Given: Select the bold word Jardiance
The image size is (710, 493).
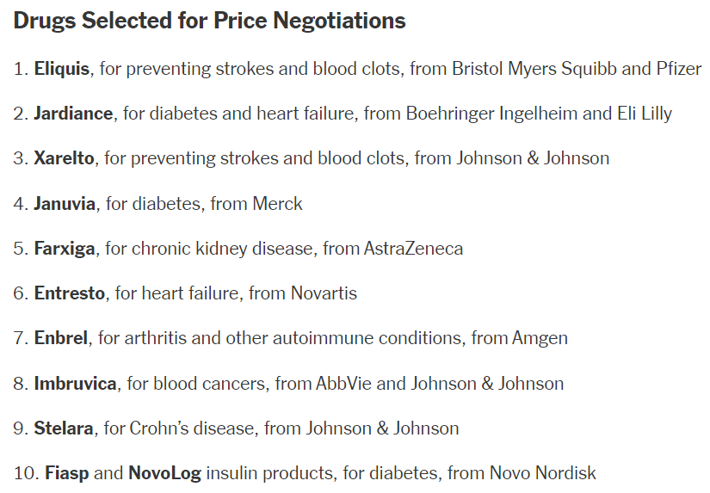Looking at the screenshot, I should 73,114.
